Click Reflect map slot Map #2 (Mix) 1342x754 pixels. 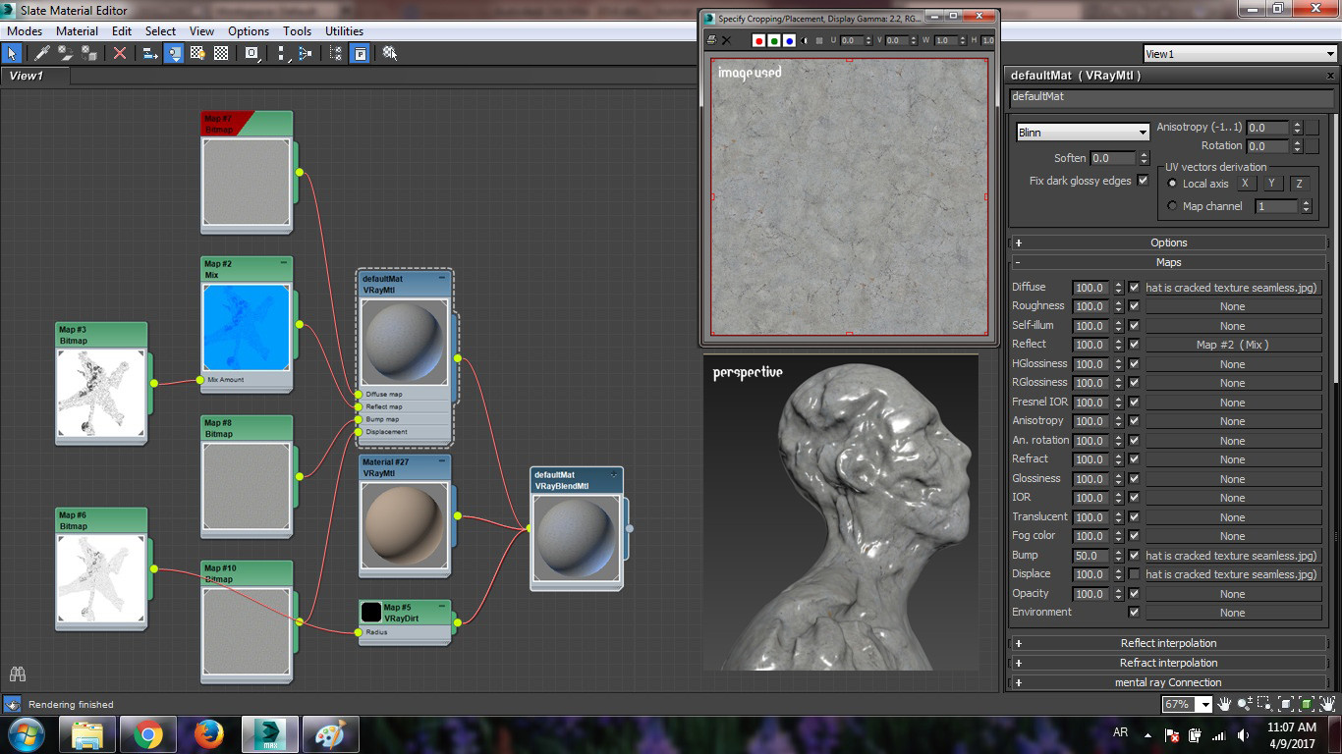click(x=1232, y=345)
